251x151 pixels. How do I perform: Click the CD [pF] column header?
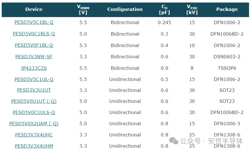[x=164, y=9]
